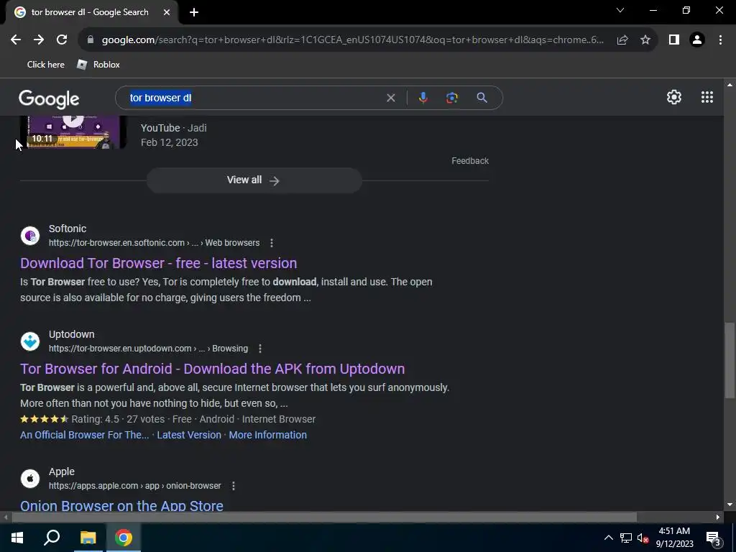Click the Softonic site favicon

pyautogui.click(x=30, y=236)
